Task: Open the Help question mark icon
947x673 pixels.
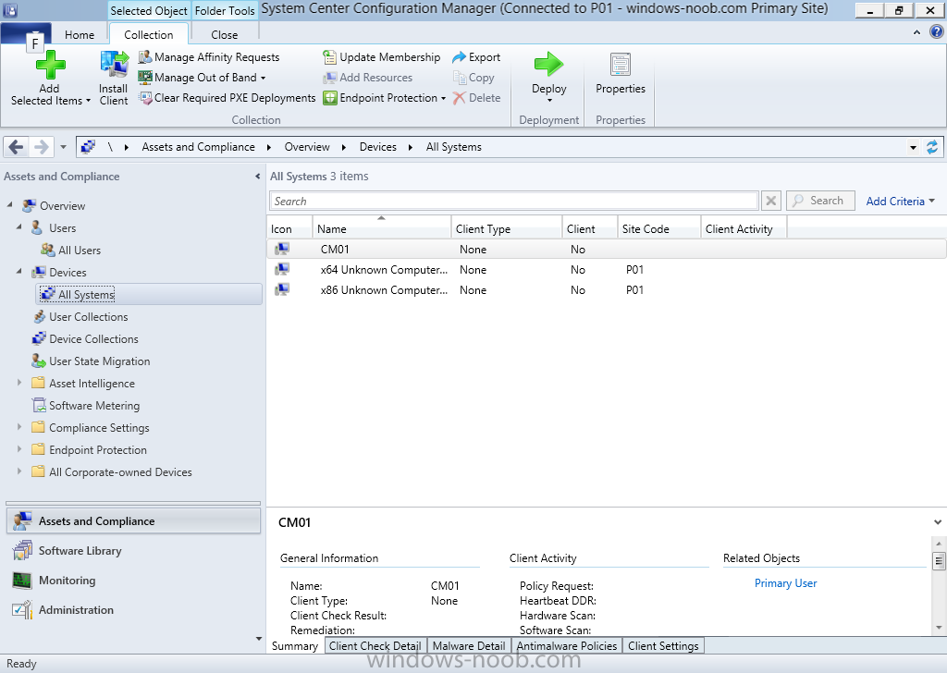Action: point(936,32)
